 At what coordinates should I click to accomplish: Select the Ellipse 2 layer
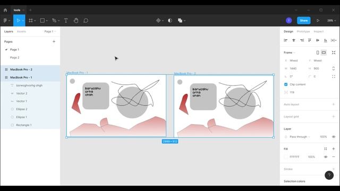[30, 109]
